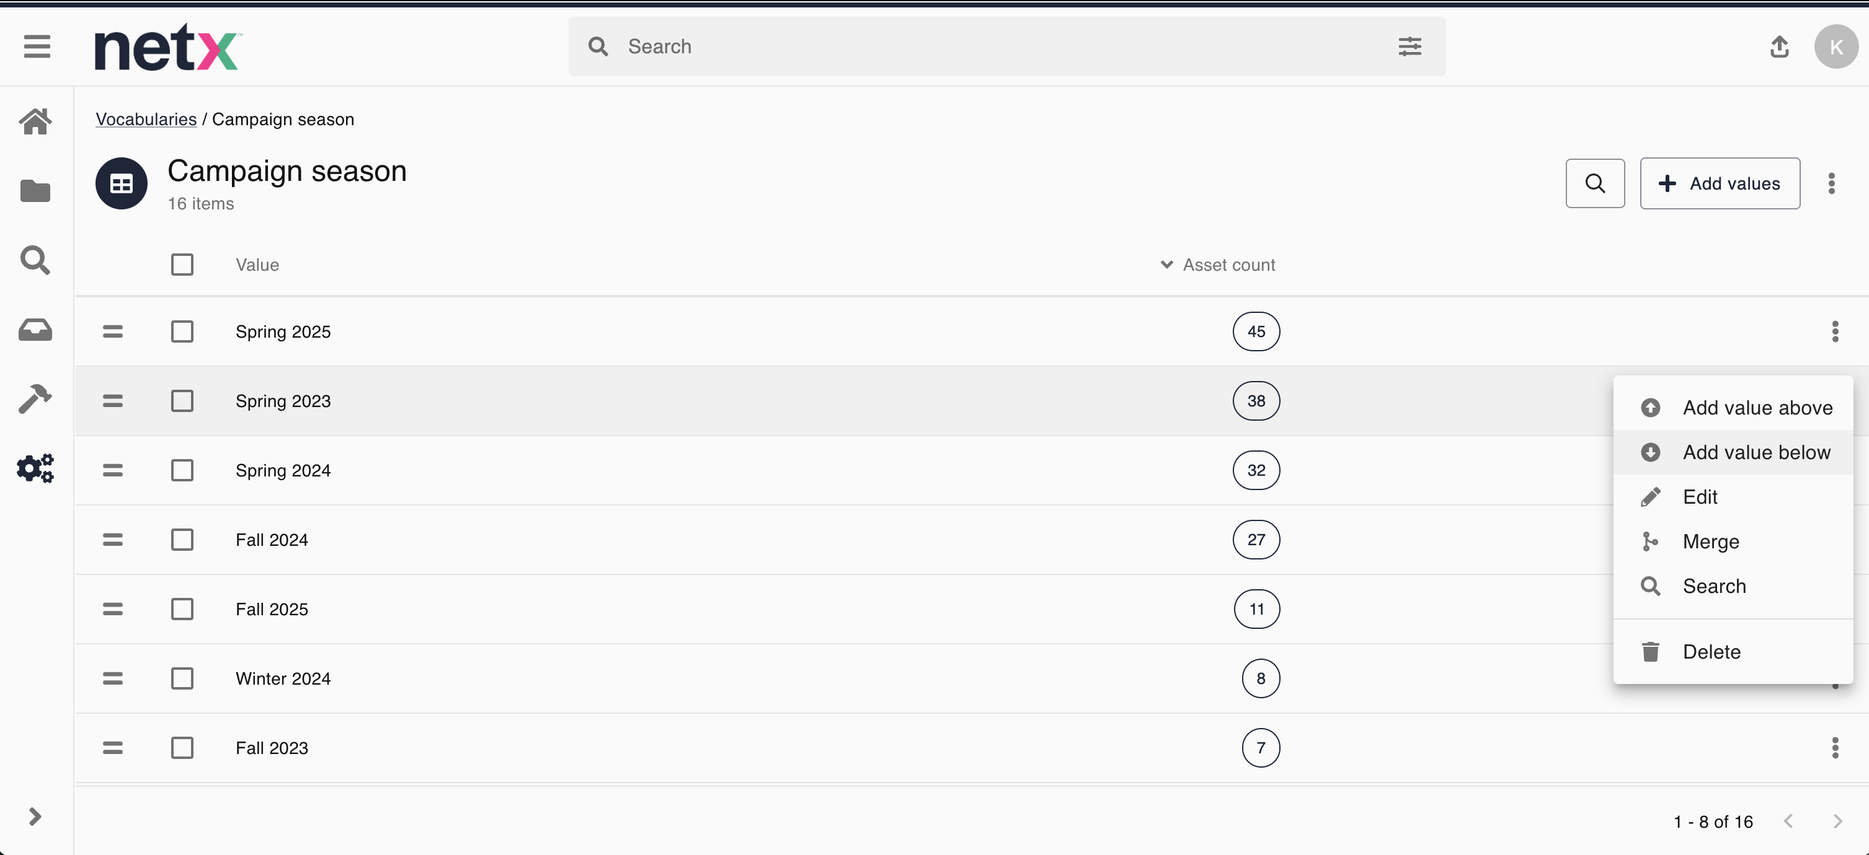Go to Home in sidebar
Image resolution: width=1869 pixels, height=855 pixels.
point(35,121)
